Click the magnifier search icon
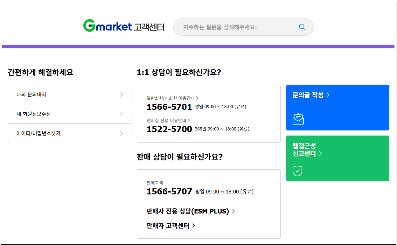Screen dimensions: 397x245 pos(302,27)
